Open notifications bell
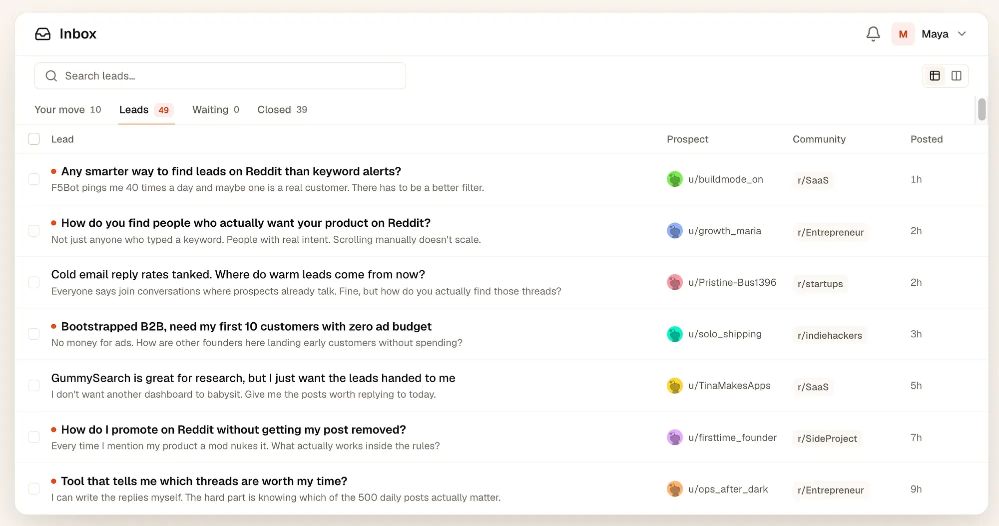999x526 pixels. click(x=873, y=34)
